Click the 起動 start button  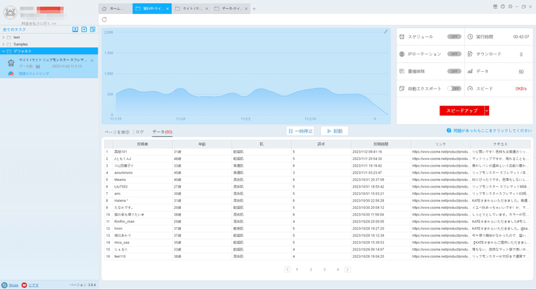pos(334,131)
